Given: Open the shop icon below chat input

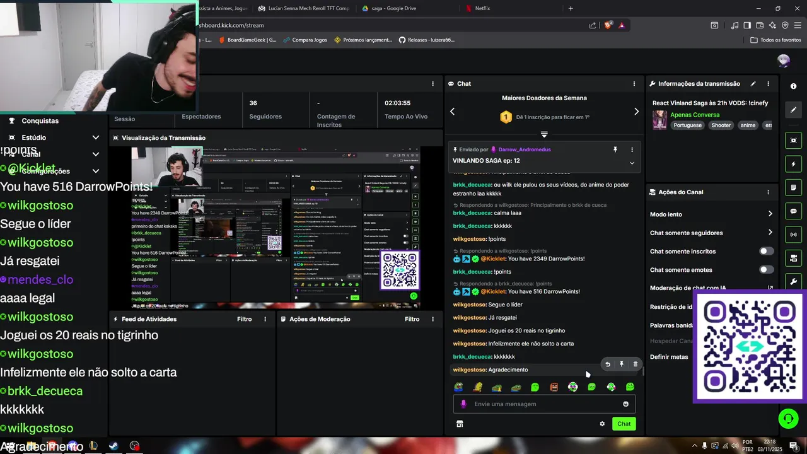Looking at the screenshot, I should [x=460, y=424].
